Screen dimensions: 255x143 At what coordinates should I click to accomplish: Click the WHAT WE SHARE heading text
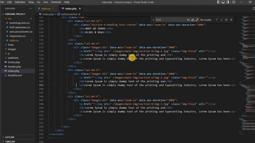click(95, 29)
